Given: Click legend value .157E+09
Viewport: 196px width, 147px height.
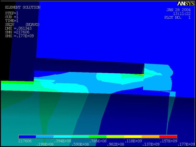Looking at the screenshot, I should pyautogui.click(x=168, y=141).
